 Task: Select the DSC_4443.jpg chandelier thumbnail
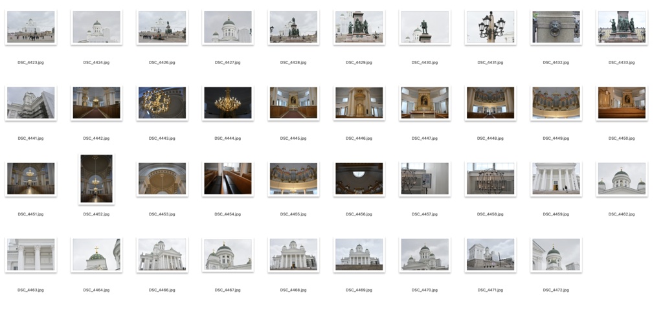coord(162,103)
